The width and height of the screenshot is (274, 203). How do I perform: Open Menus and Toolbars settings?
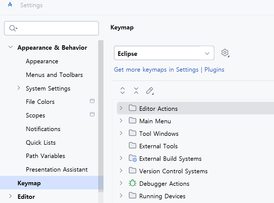[x=54, y=75]
